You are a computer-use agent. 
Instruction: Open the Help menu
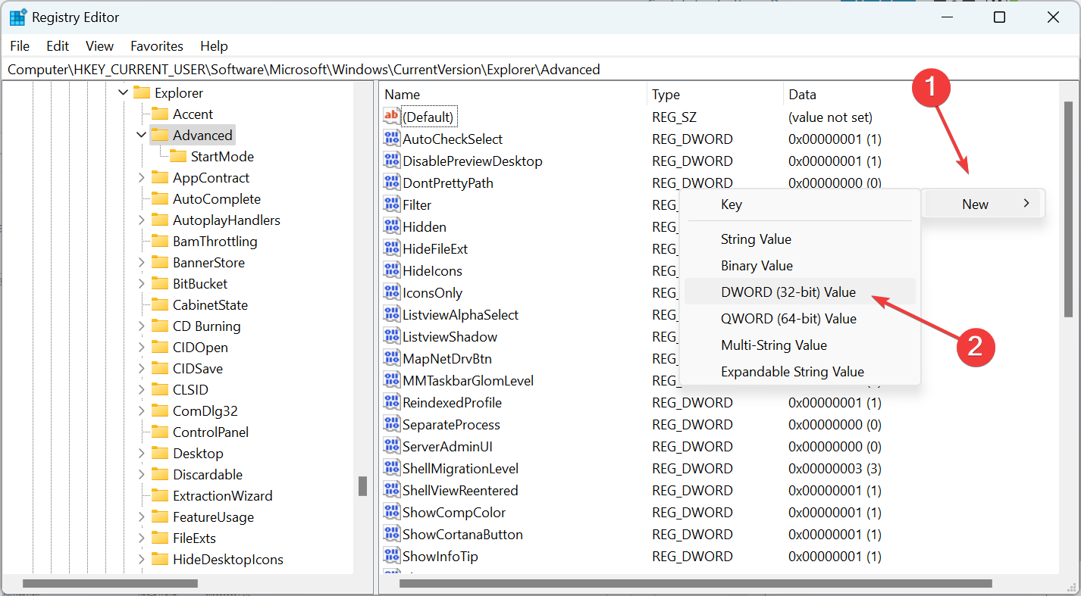tap(214, 46)
